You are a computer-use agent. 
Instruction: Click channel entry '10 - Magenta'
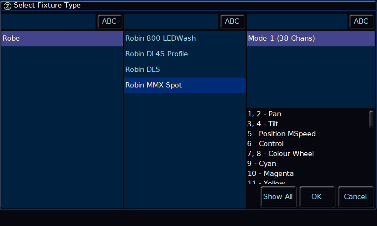[x=271, y=174]
